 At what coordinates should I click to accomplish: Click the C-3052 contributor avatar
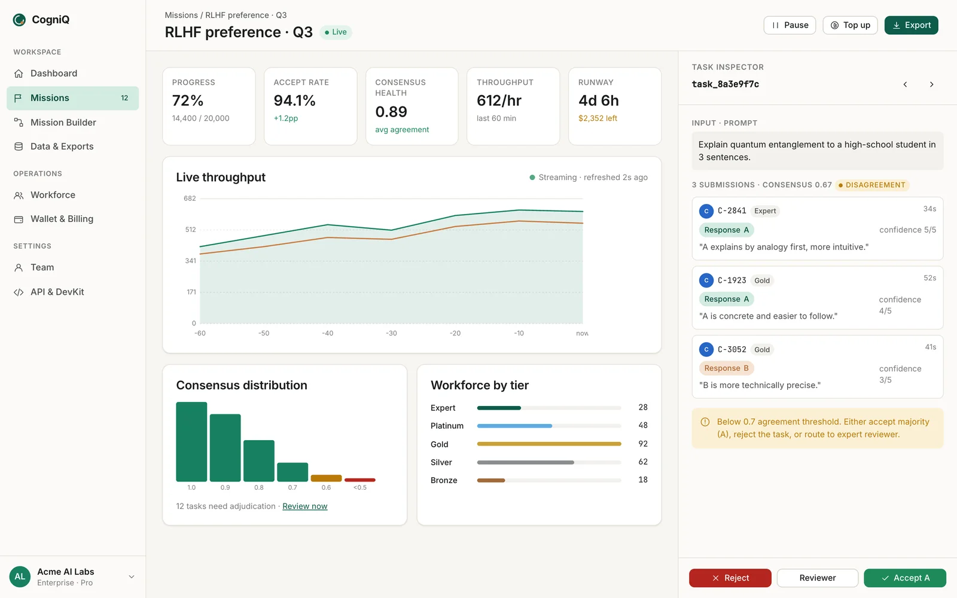706,350
